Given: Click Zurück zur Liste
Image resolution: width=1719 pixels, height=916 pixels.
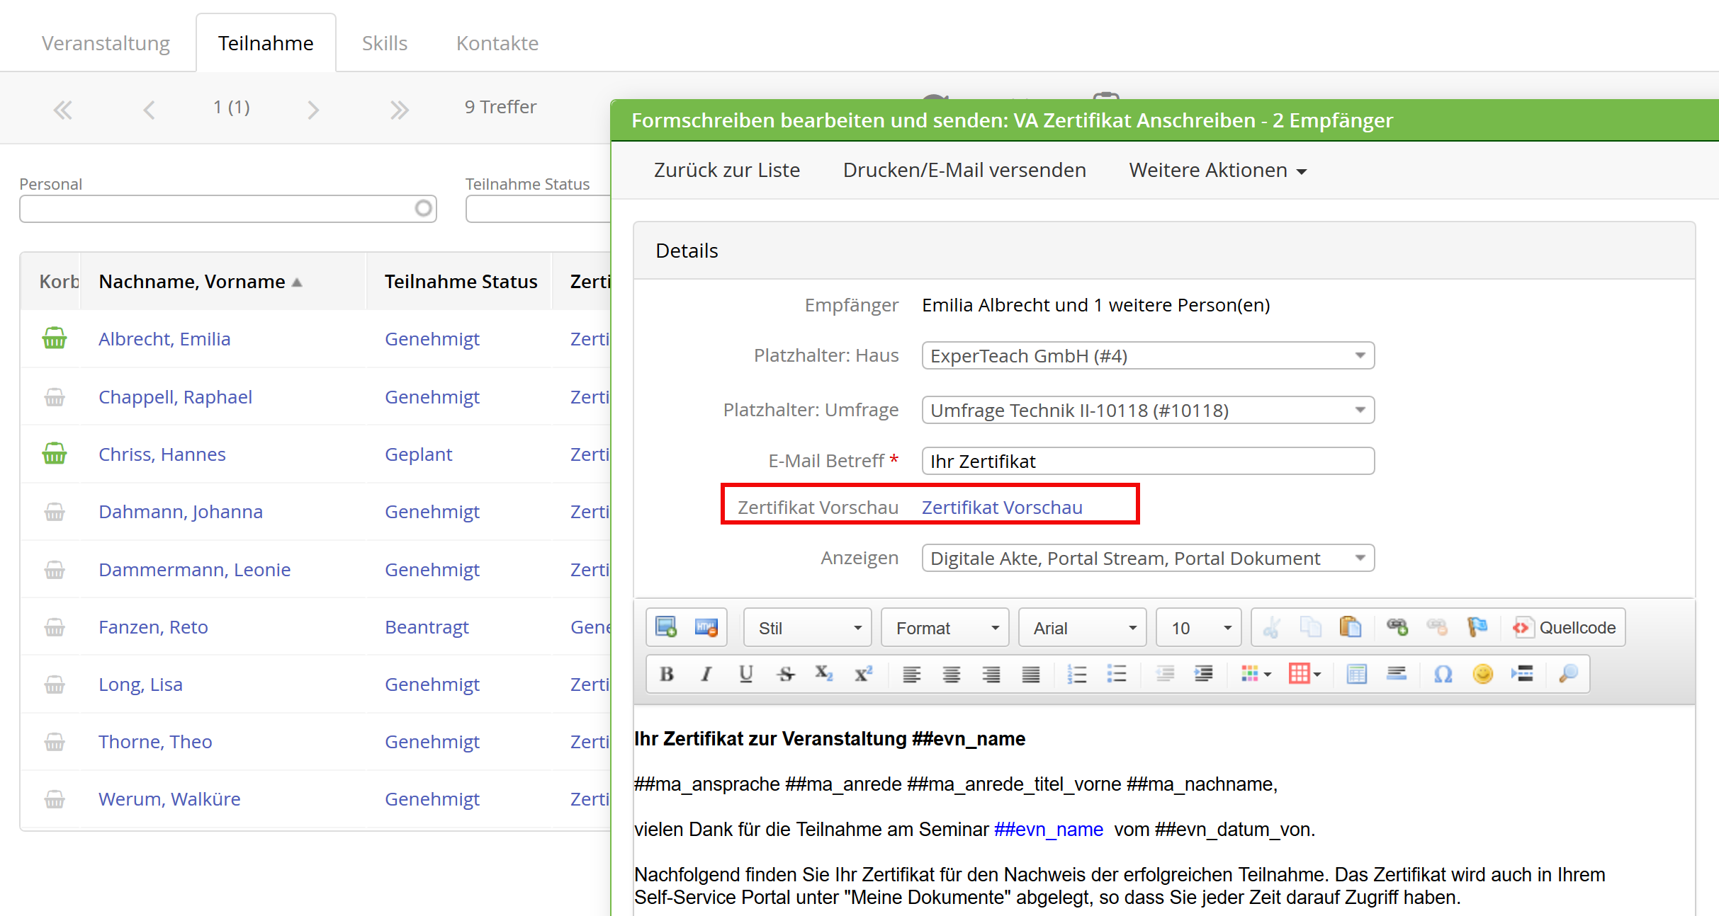Looking at the screenshot, I should pyautogui.click(x=727, y=170).
